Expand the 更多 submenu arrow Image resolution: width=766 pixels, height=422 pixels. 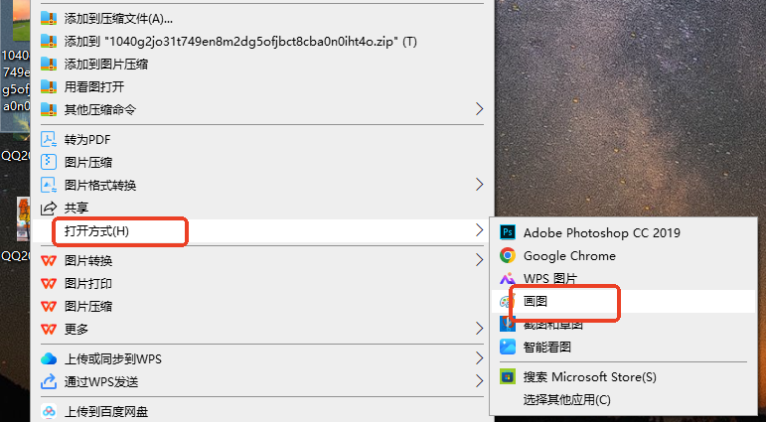480,329
